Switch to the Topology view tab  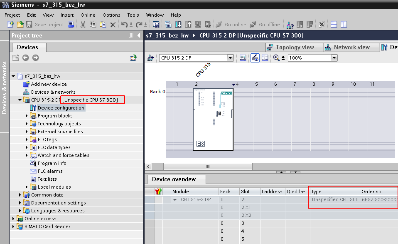coord(295,47)
